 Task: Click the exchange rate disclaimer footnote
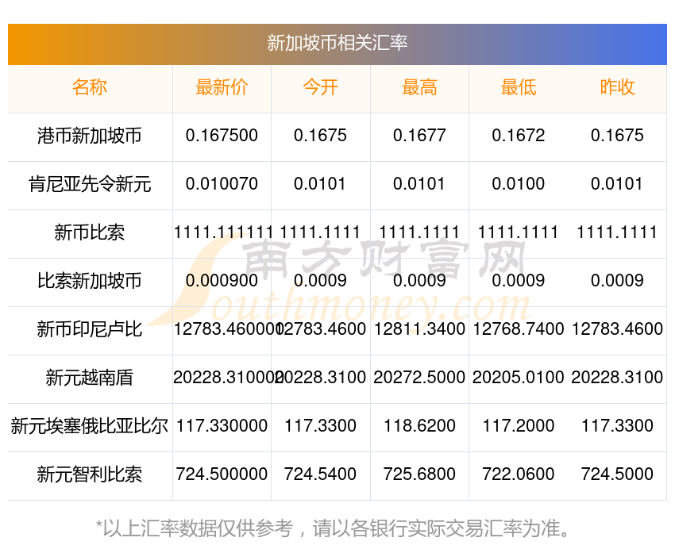(332, 528)
